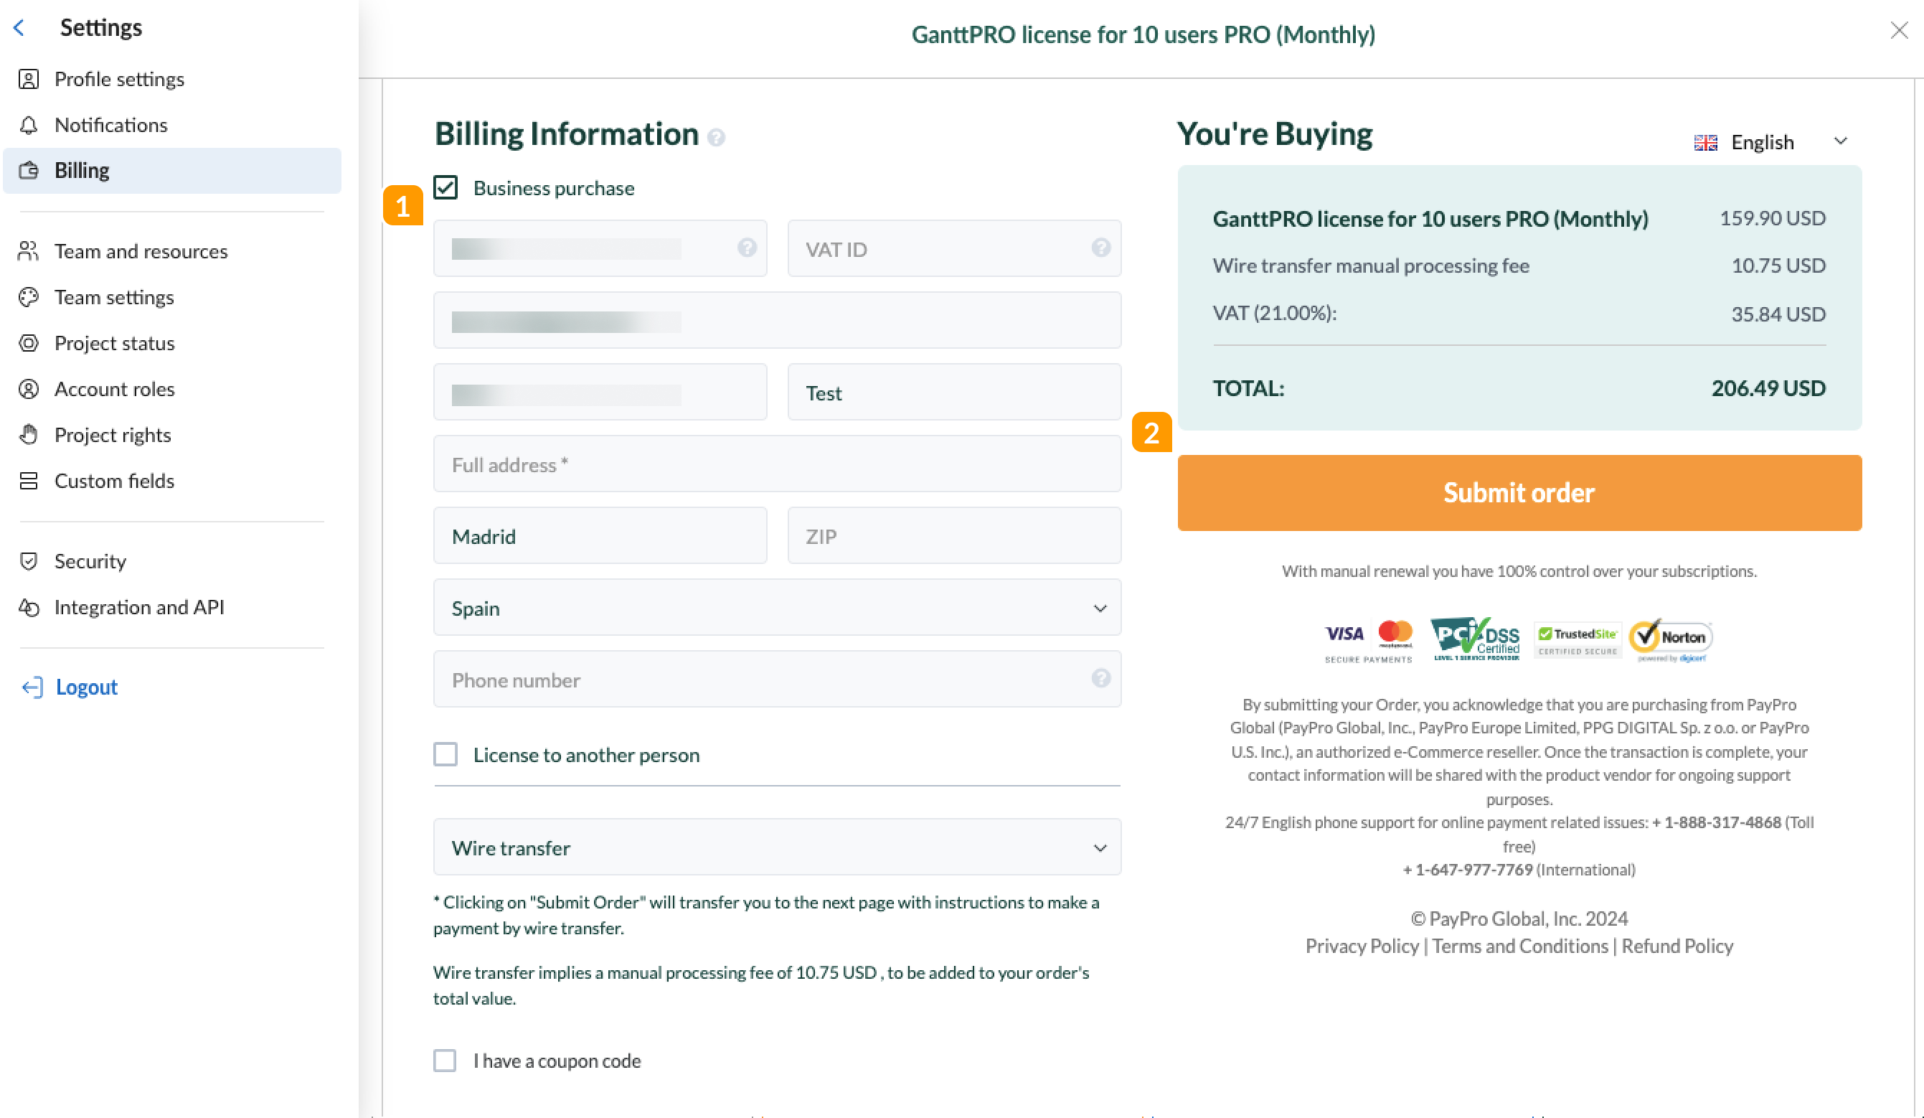Click the Team and resources people icon

point(28,250)
